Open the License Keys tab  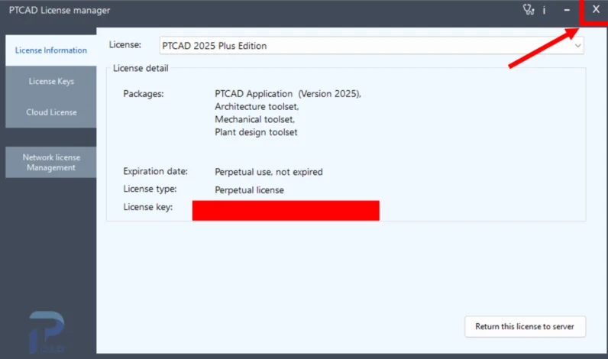(x=51, y=82)
